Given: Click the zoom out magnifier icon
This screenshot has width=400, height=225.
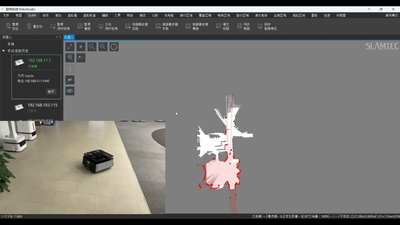Looking at the screenshot, I should 92,47.
